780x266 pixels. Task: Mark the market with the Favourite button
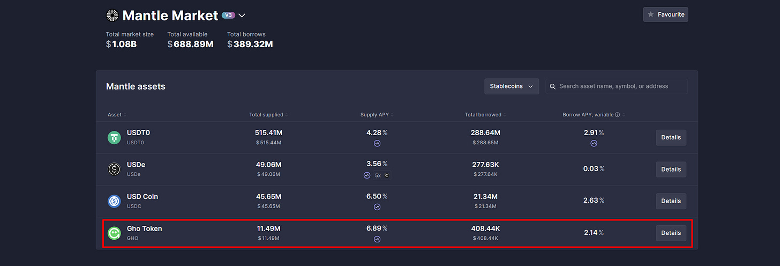(665, 14)
